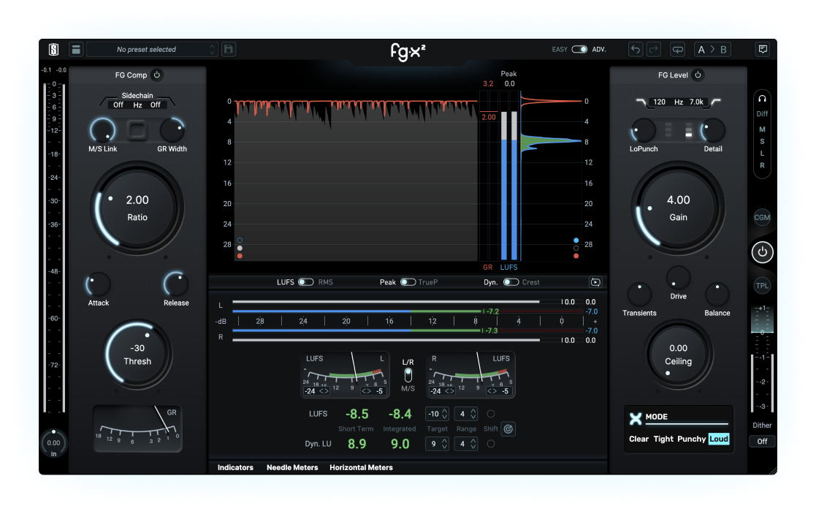Select Punchy mode
Viewport: 816px width, 514px height.
click(x=691, y=439)
